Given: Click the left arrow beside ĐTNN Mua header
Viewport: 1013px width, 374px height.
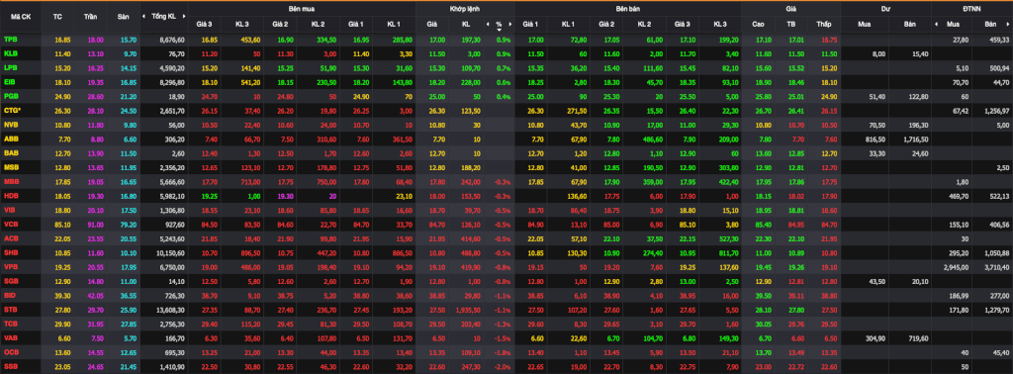Looking at the screenshot, I should pos(937,25).
